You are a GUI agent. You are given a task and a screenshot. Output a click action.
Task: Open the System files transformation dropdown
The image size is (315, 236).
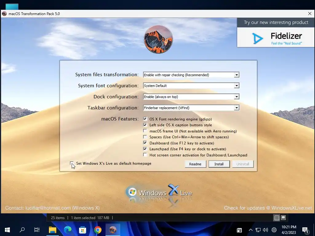pyautogui.click(x=191, y=75)
